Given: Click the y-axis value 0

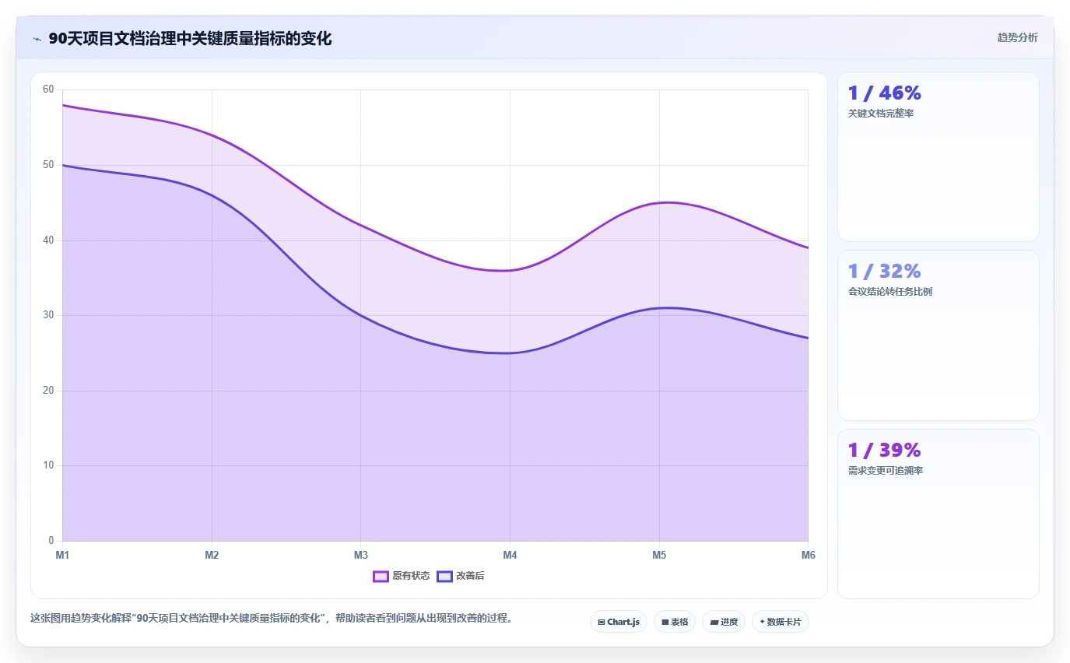Looking at the screenshot, I should (51, 541).
